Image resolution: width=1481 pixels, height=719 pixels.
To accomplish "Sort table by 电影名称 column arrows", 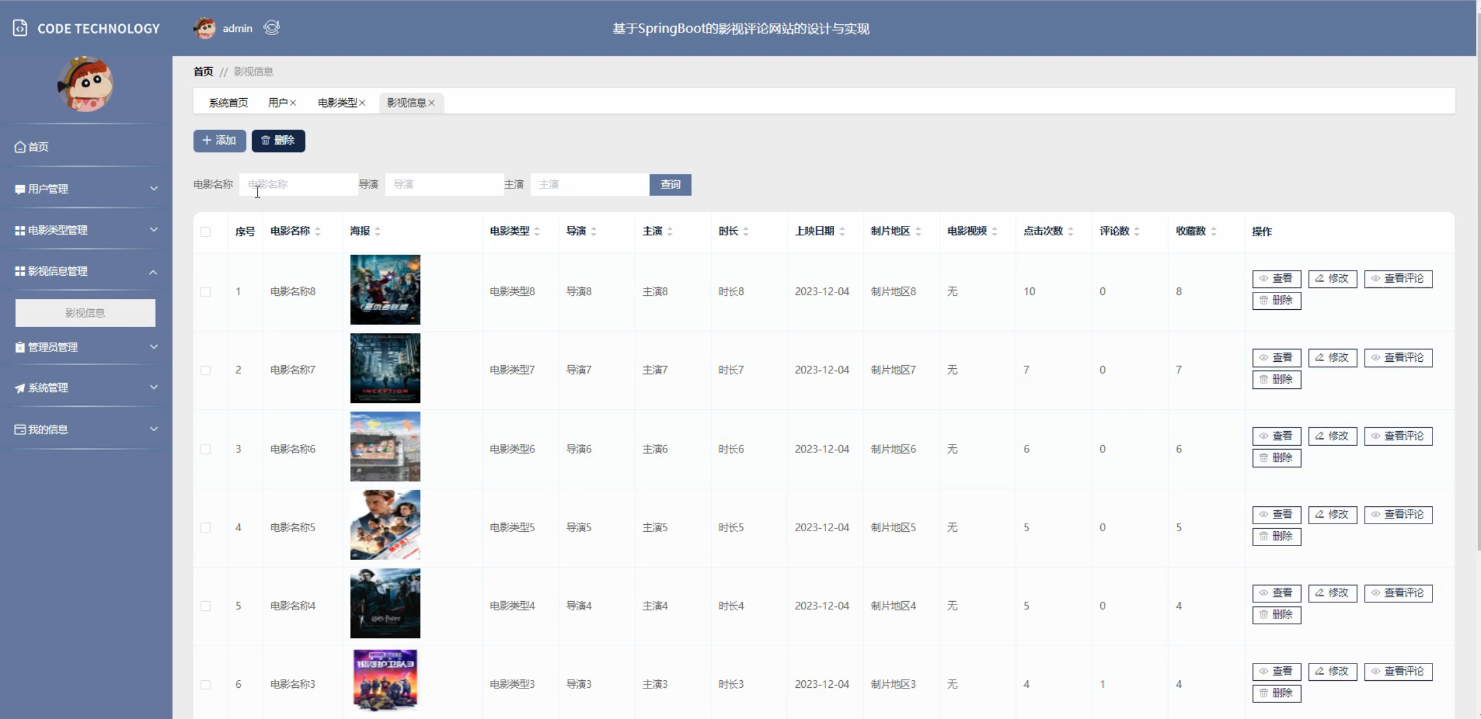I will (318, 231).
